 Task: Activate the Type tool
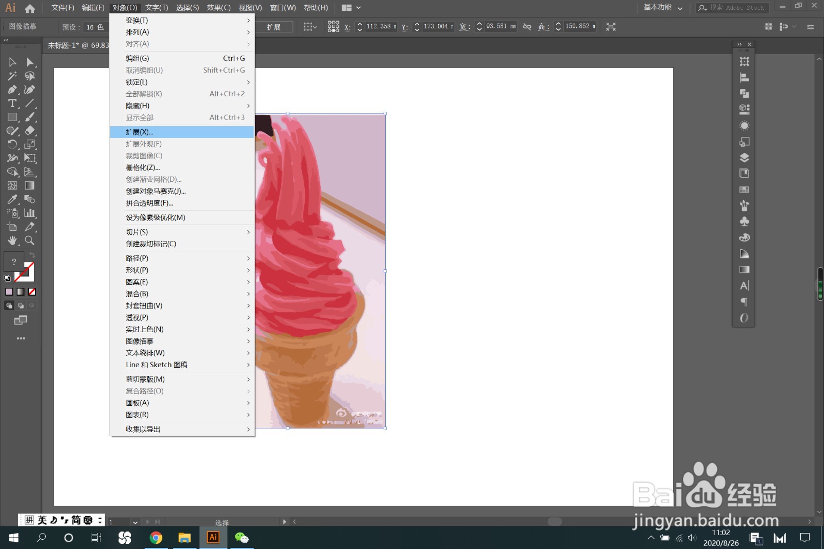(12, 104)
